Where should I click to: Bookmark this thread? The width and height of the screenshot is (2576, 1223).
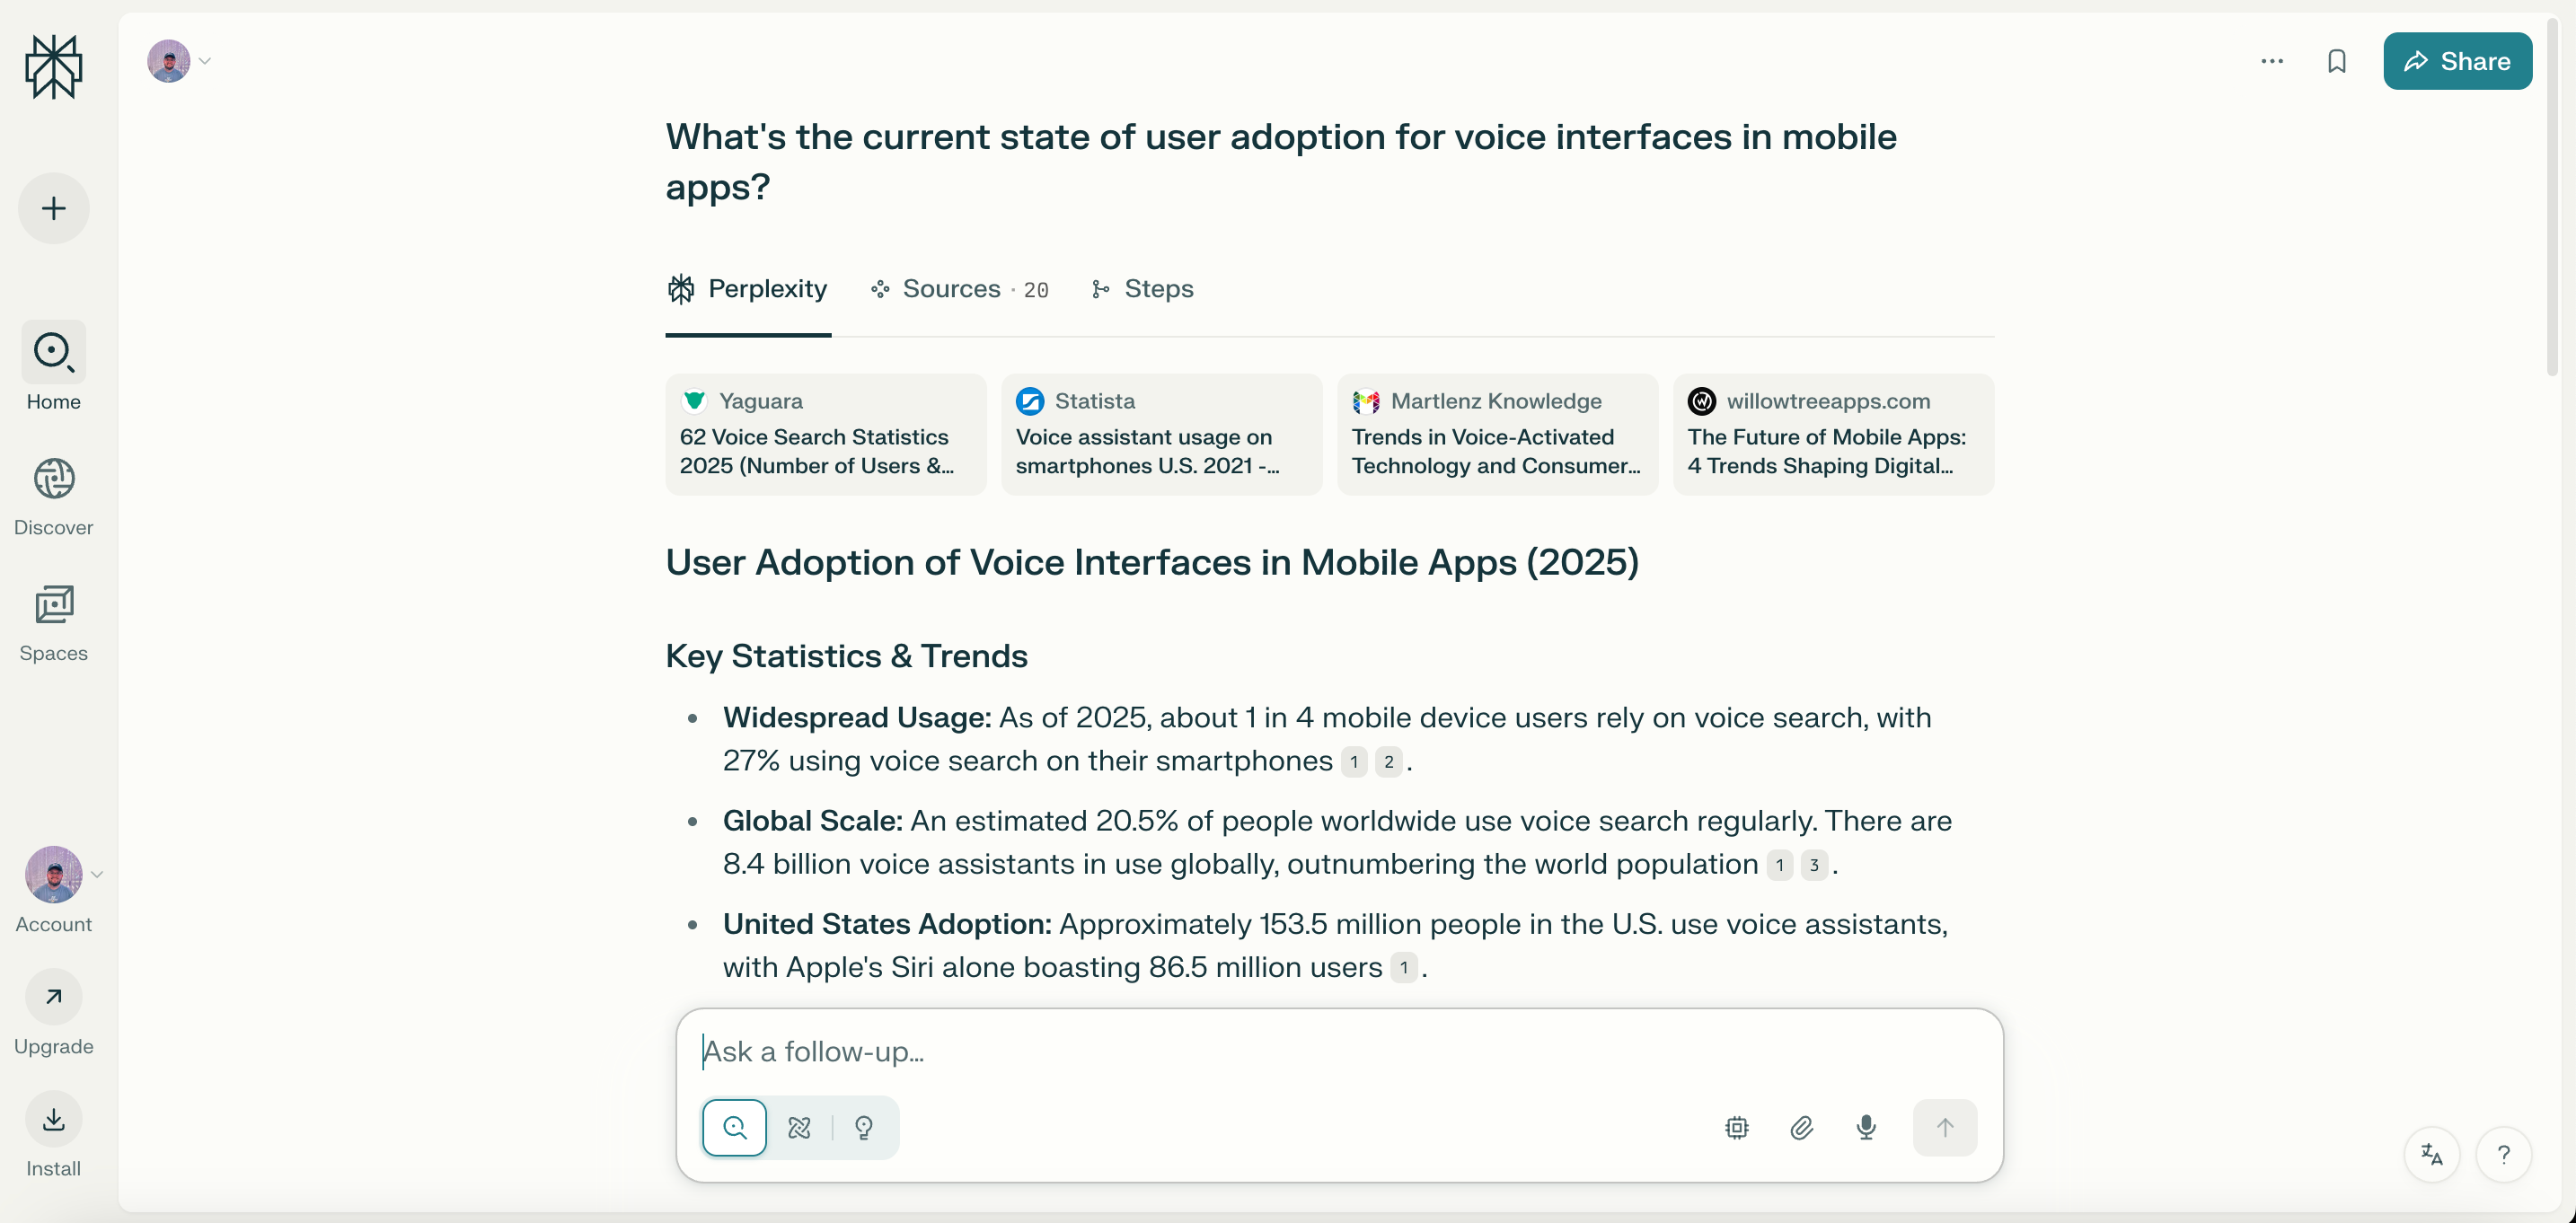coord(2336,61)
